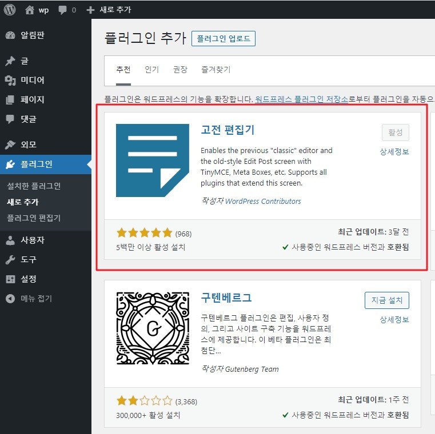Open 플러그인 편집기 submenu item
This screenshot has width=435, height=434.
(34, 218)
